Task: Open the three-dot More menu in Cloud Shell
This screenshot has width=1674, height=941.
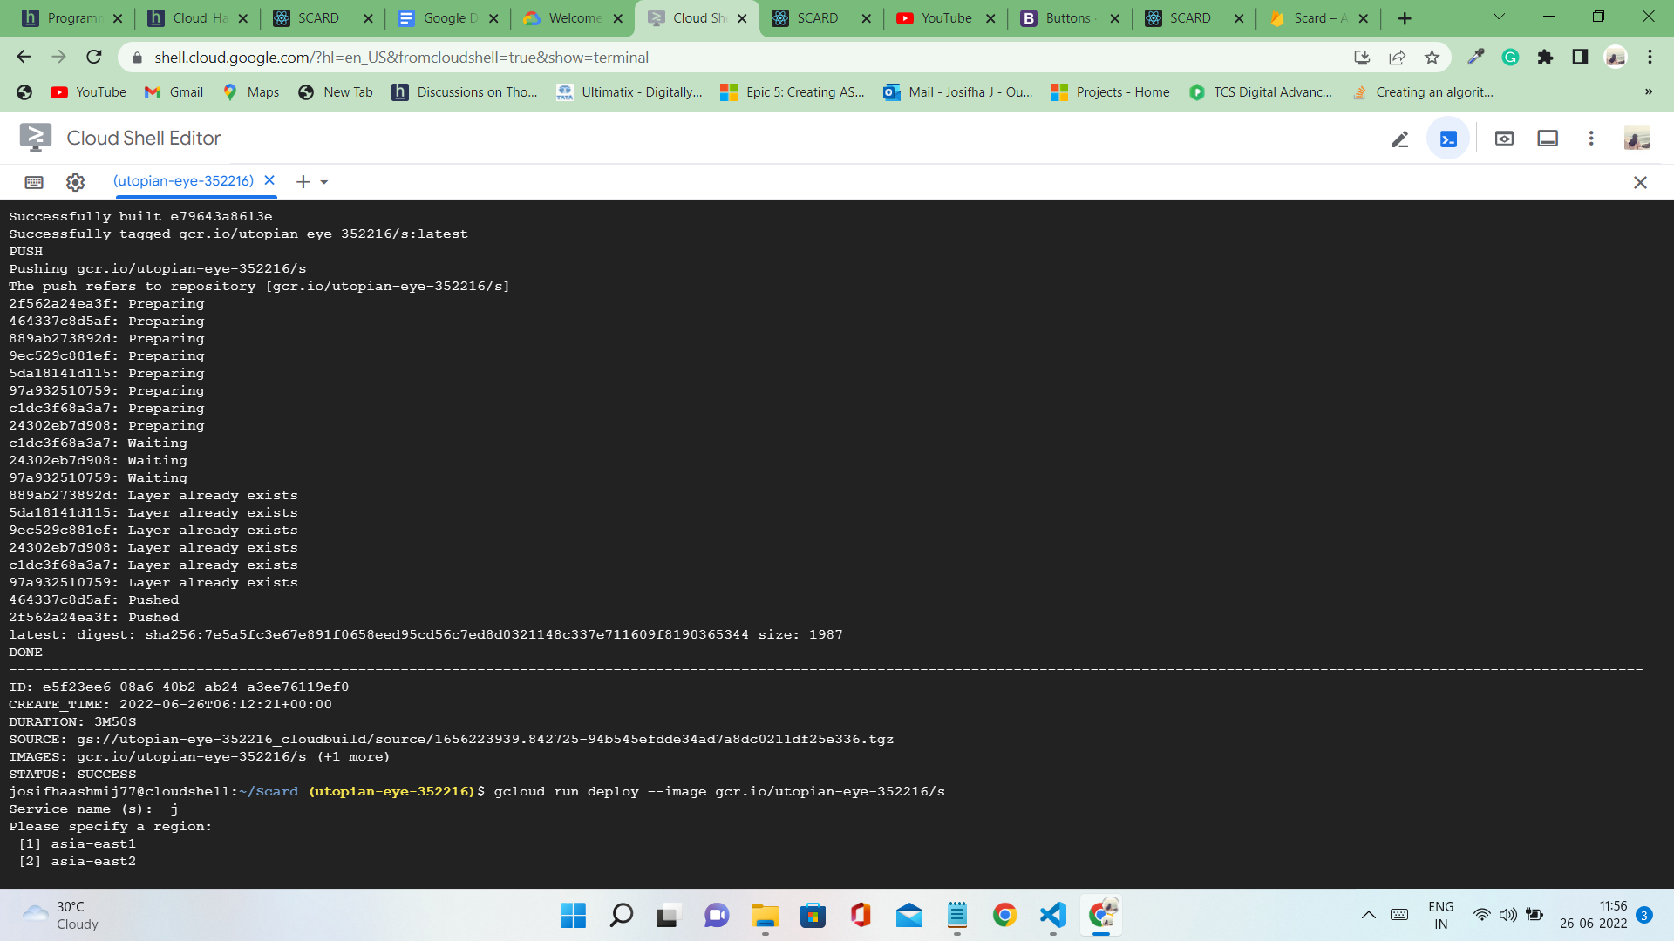Action: [1591, 139]
